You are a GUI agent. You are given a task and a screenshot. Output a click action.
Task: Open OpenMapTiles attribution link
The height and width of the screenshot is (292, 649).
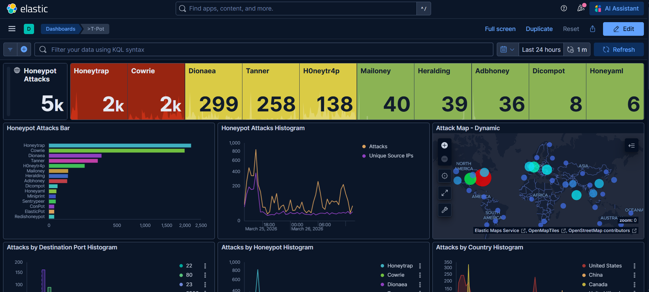point(547,231)
